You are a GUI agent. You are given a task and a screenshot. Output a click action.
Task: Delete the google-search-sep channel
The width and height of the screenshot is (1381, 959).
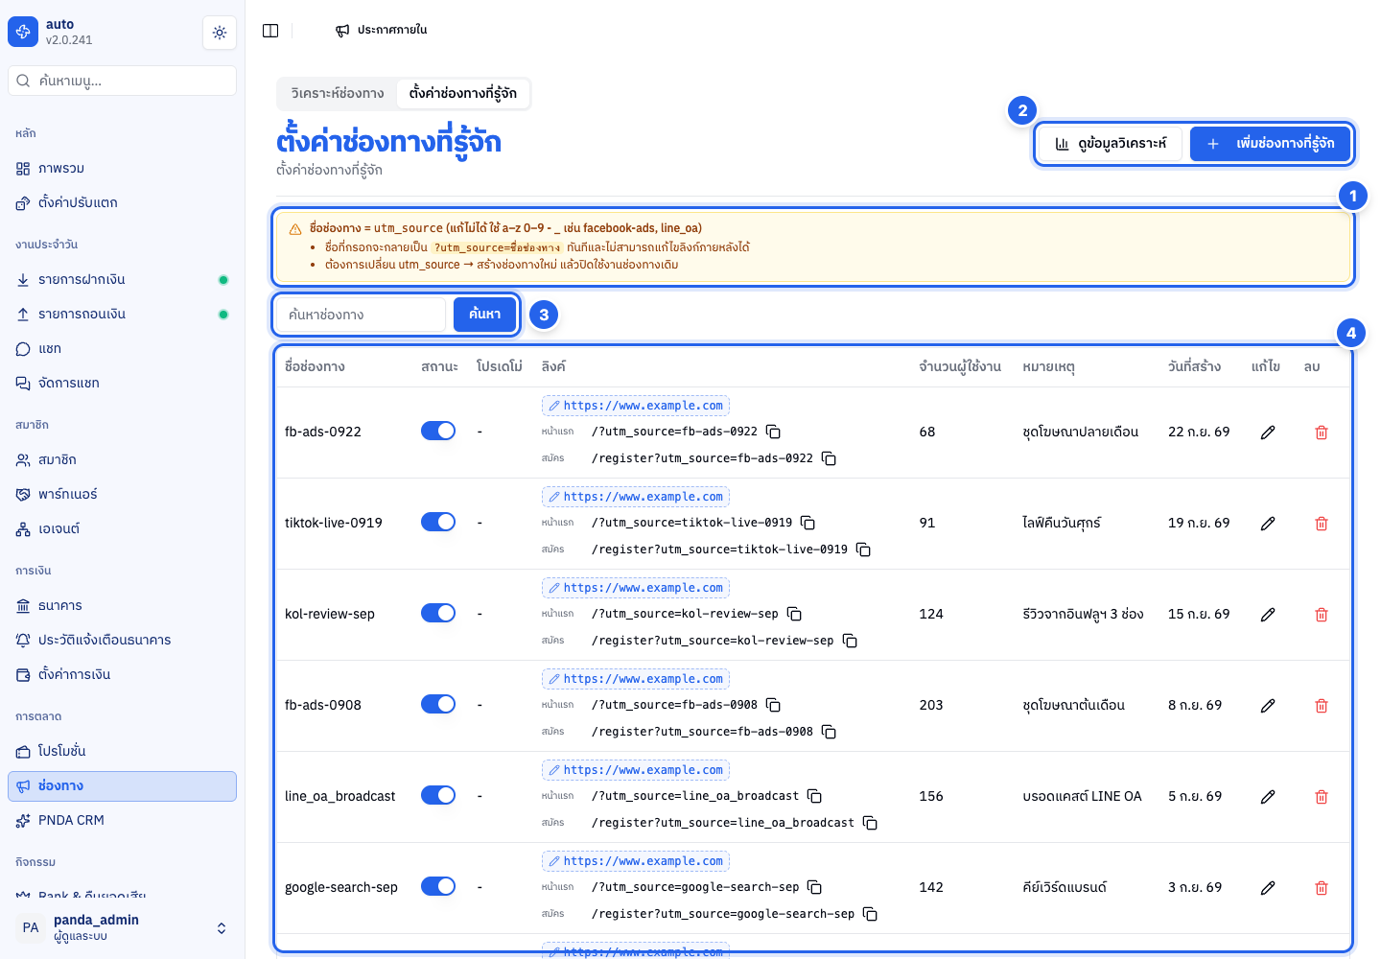pyautogui.click(x=1321, y=888)
